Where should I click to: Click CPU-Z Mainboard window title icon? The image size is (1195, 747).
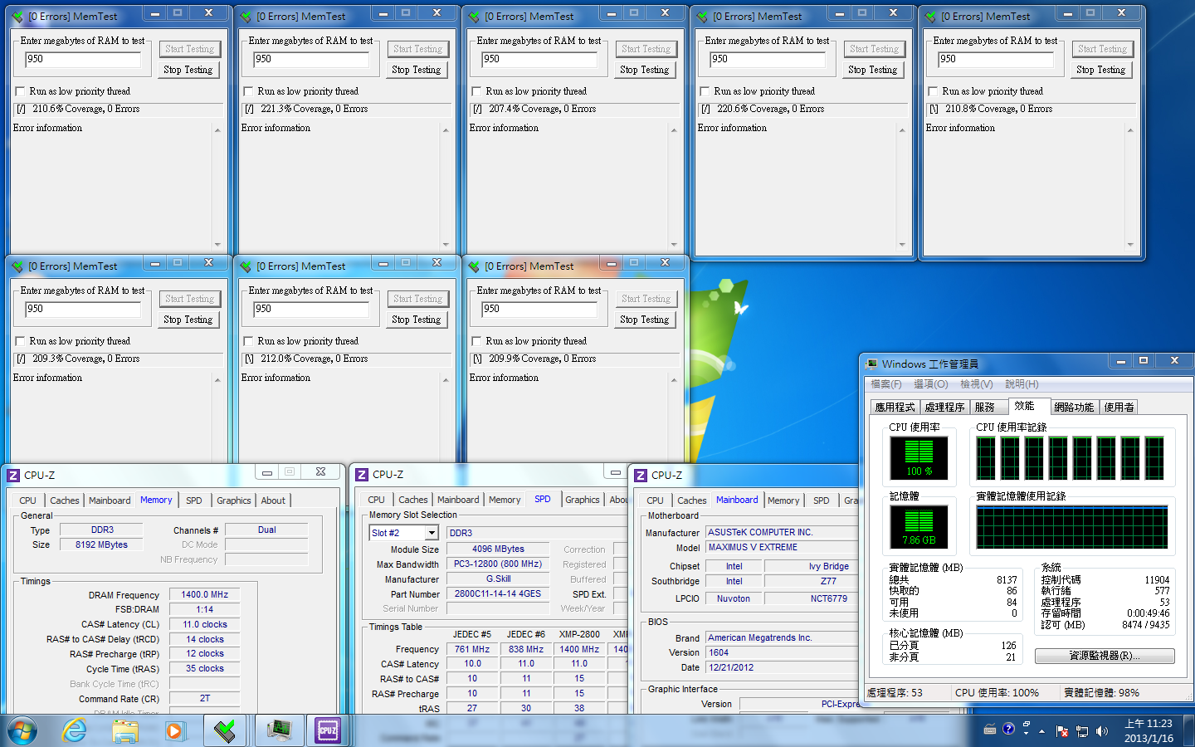641,475
